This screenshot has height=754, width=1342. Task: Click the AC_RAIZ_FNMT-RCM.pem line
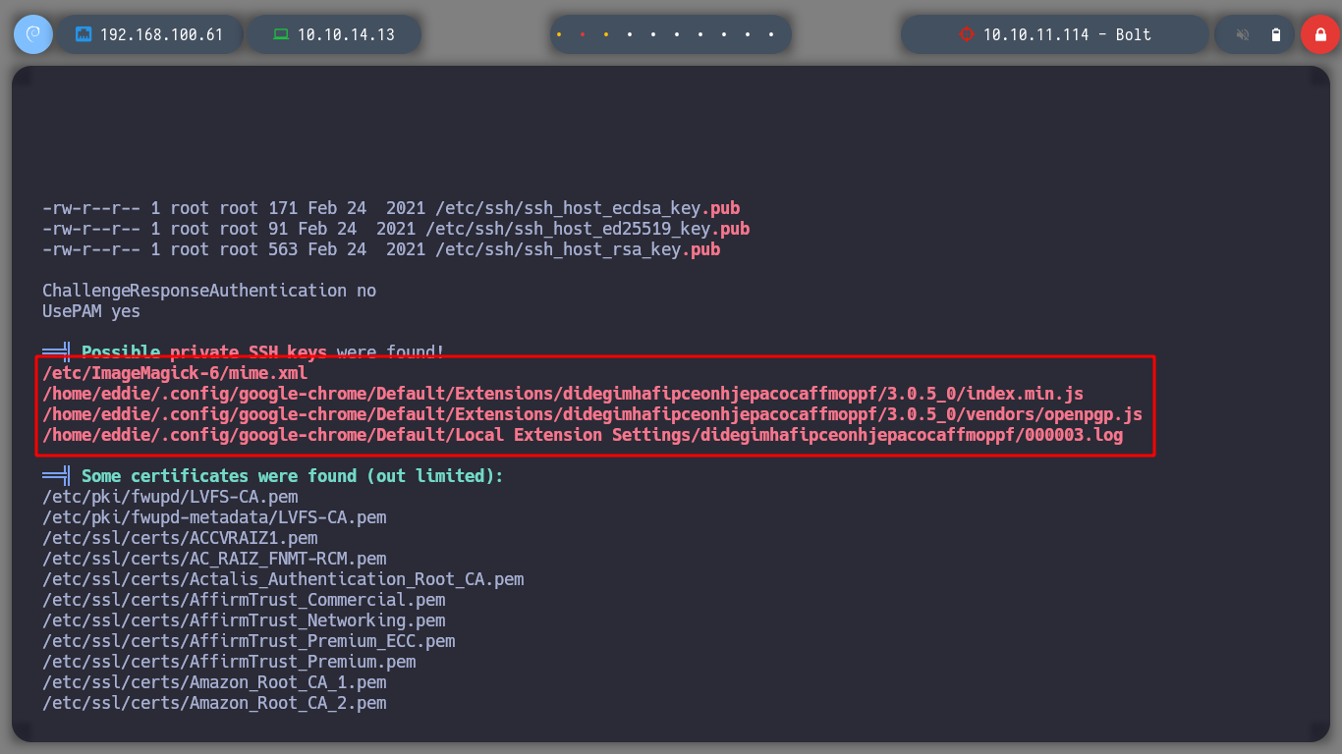click(214, 559)
